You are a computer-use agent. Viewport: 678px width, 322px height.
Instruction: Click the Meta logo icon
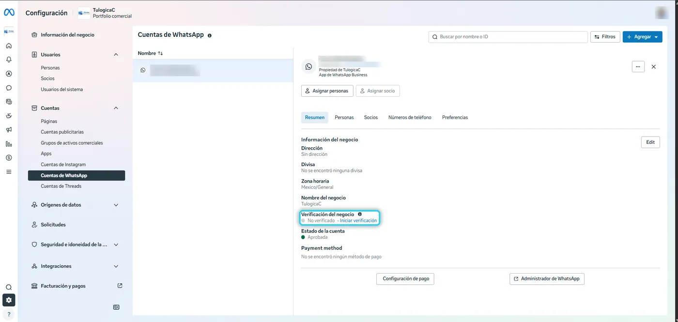[x=9, y=13]
